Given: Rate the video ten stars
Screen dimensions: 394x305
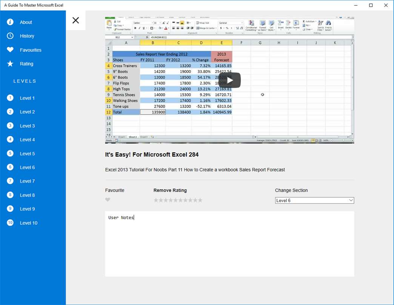Looking at the screenshot, I should [200, 200].
